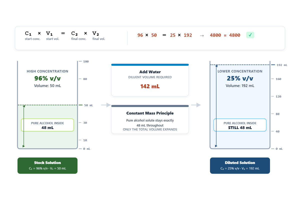Click the 25% v/v concentration text

pos(240,78)
